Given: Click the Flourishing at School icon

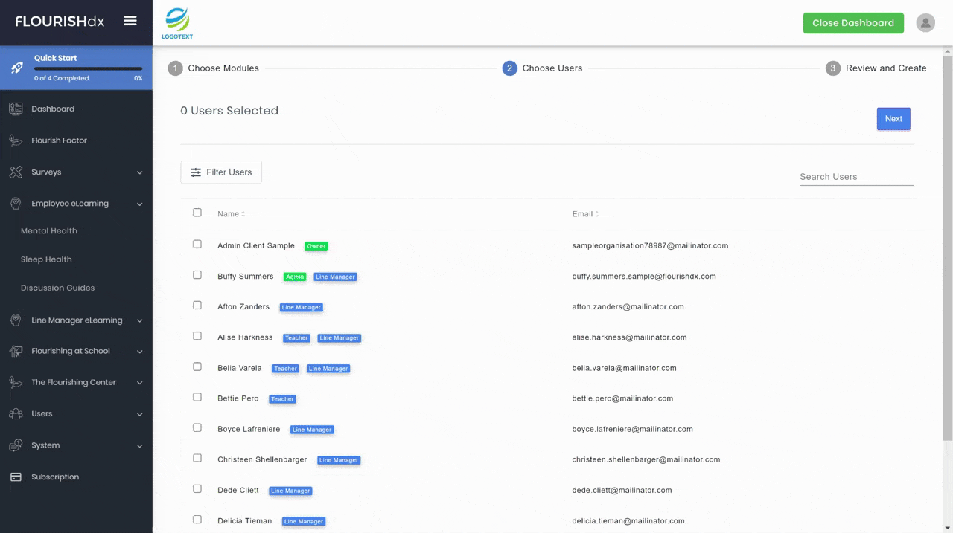Looking at the screenshot, I should tap(16, 351).
